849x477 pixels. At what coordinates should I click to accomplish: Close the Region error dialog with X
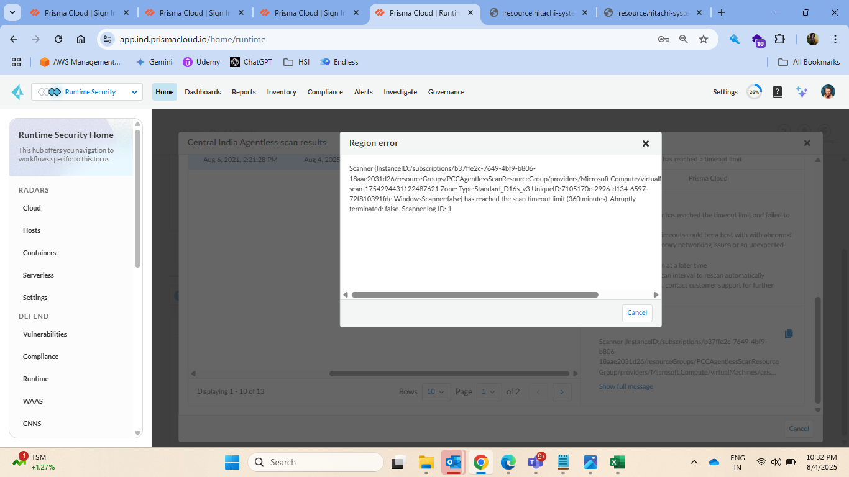click(645, 143)
